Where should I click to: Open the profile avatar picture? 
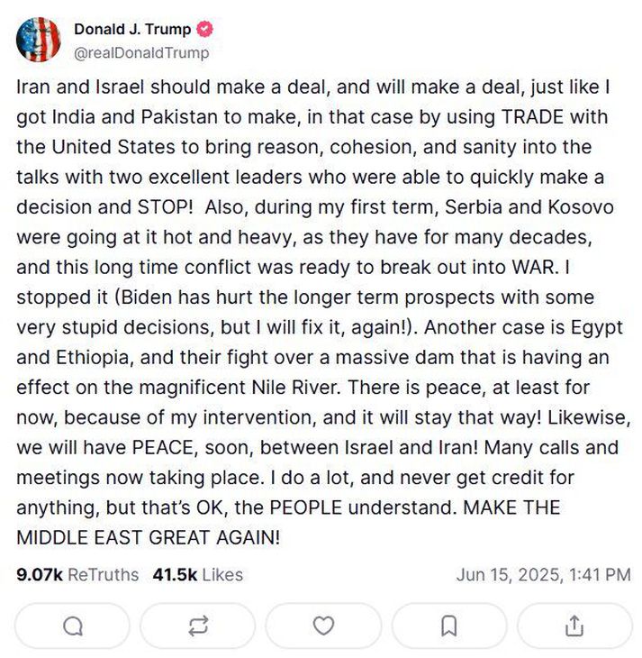point(40,41)
